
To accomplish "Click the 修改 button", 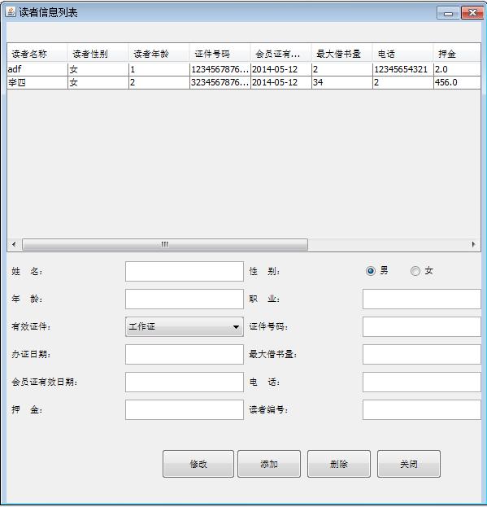I will tap(198, 464).
